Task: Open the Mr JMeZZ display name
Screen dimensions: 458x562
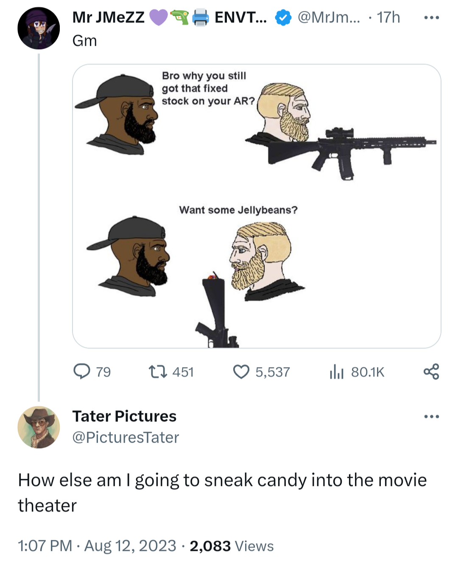Action: tap(109, 17)
